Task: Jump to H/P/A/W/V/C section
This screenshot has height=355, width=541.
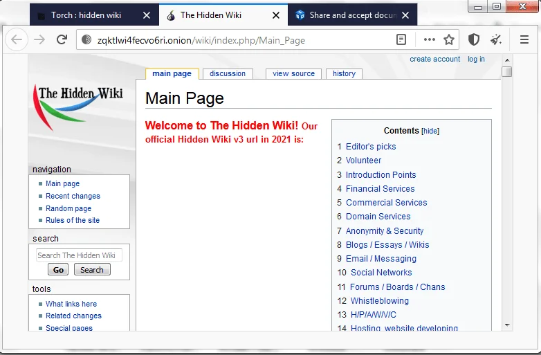Action: 374,315
